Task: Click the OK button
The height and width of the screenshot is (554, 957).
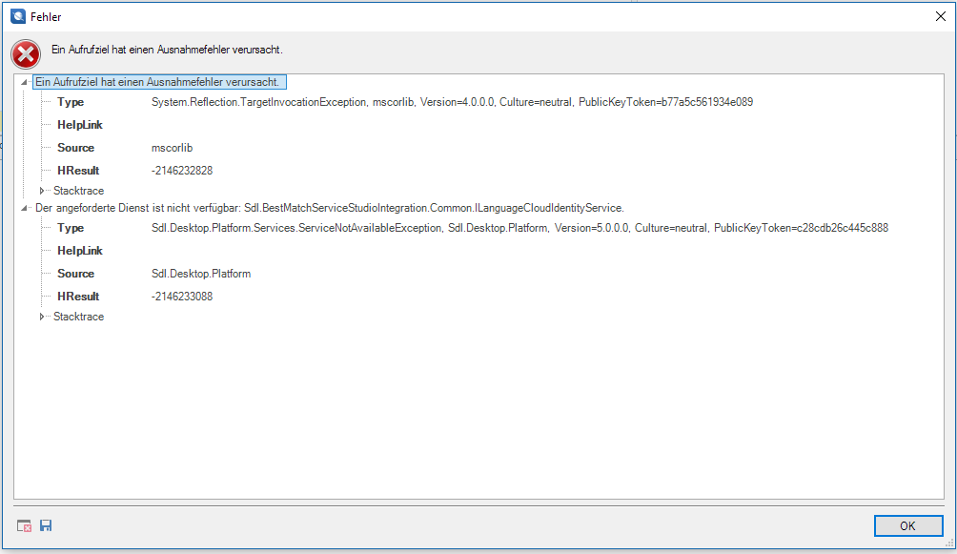Action: point(908,526)
